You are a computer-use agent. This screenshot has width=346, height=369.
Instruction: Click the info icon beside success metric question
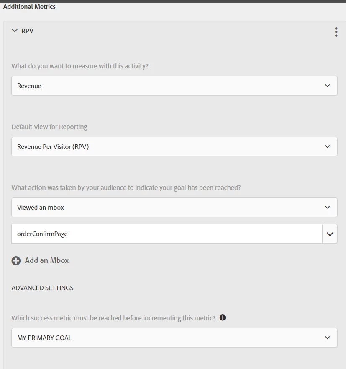223,317
